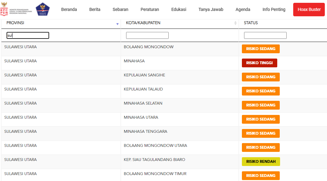Screen dimensions: 327x181
Task: Click the RISIKO TINGGI badge for MINAHASA
Action: pyautogui.click(x=259, y=63)
